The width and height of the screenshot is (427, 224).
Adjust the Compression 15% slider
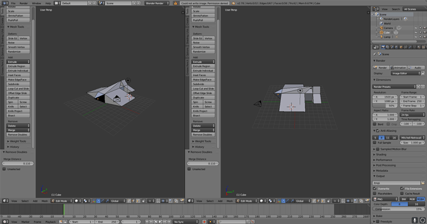click(x=399, y=209)
